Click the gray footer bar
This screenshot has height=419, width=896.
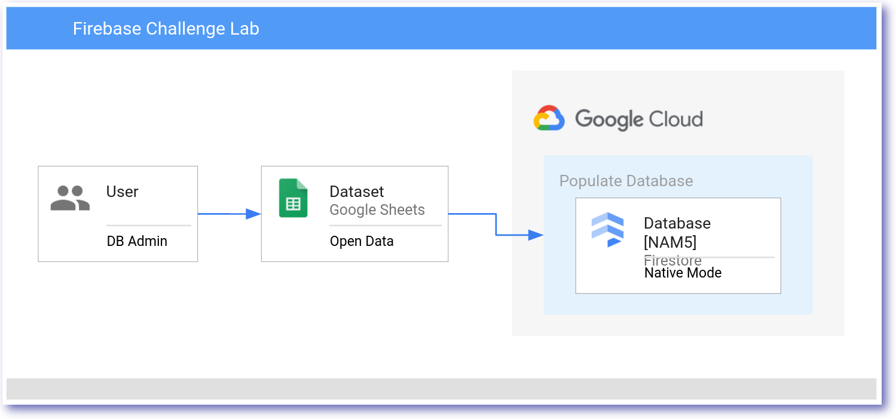[441, 389]
